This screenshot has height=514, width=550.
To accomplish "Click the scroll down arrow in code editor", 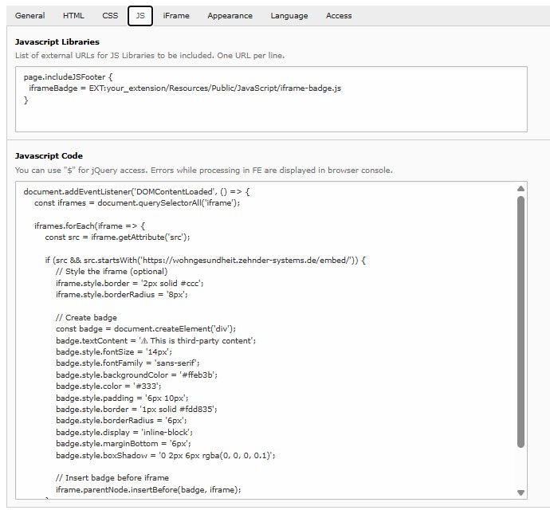I will [x=521, y=492].
